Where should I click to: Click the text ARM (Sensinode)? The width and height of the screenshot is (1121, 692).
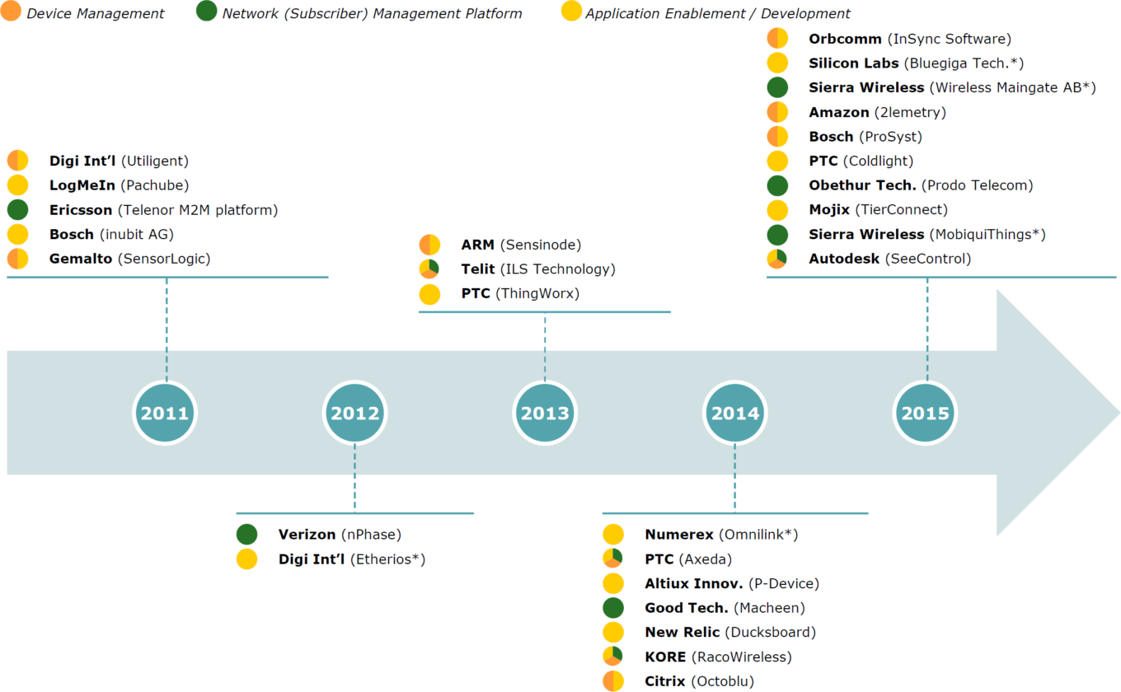click(x=521, y=245)
